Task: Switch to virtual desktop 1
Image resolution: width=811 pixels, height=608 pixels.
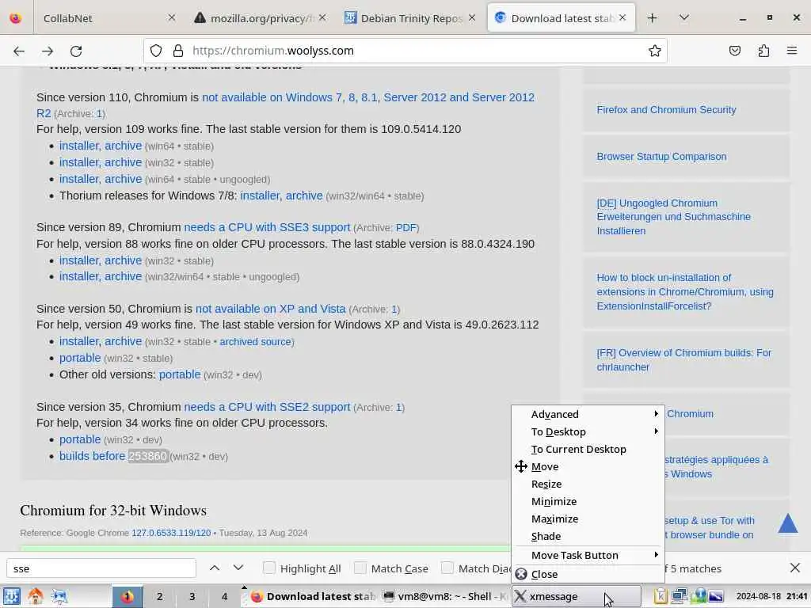Action: (x=128, y=596)
